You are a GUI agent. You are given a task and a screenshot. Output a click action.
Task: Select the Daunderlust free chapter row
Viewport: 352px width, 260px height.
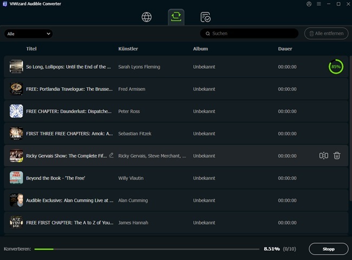[x=162, y=111]
